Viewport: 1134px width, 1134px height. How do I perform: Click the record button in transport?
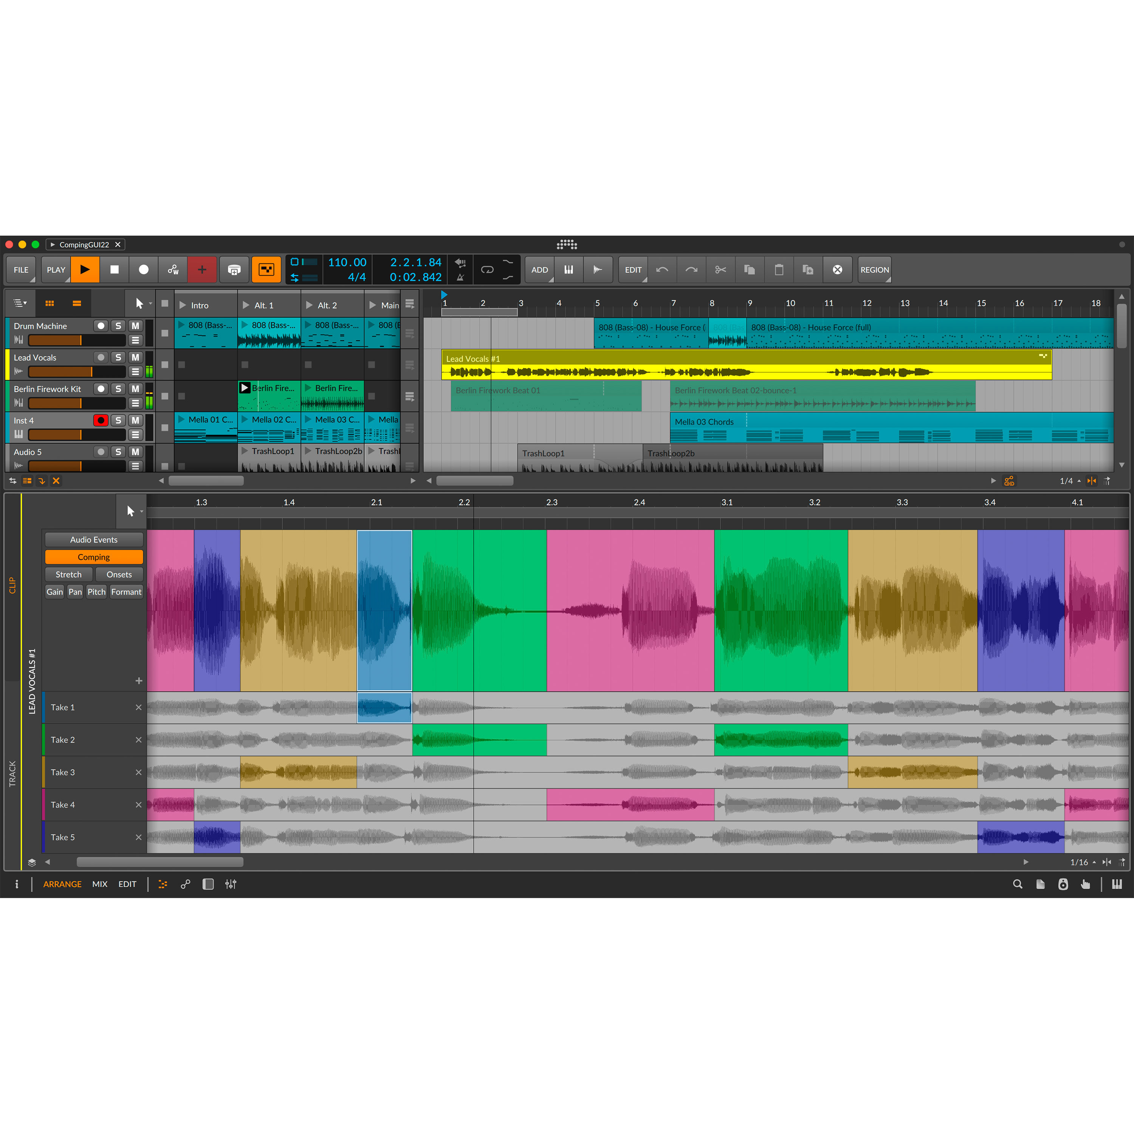(143, 270)
